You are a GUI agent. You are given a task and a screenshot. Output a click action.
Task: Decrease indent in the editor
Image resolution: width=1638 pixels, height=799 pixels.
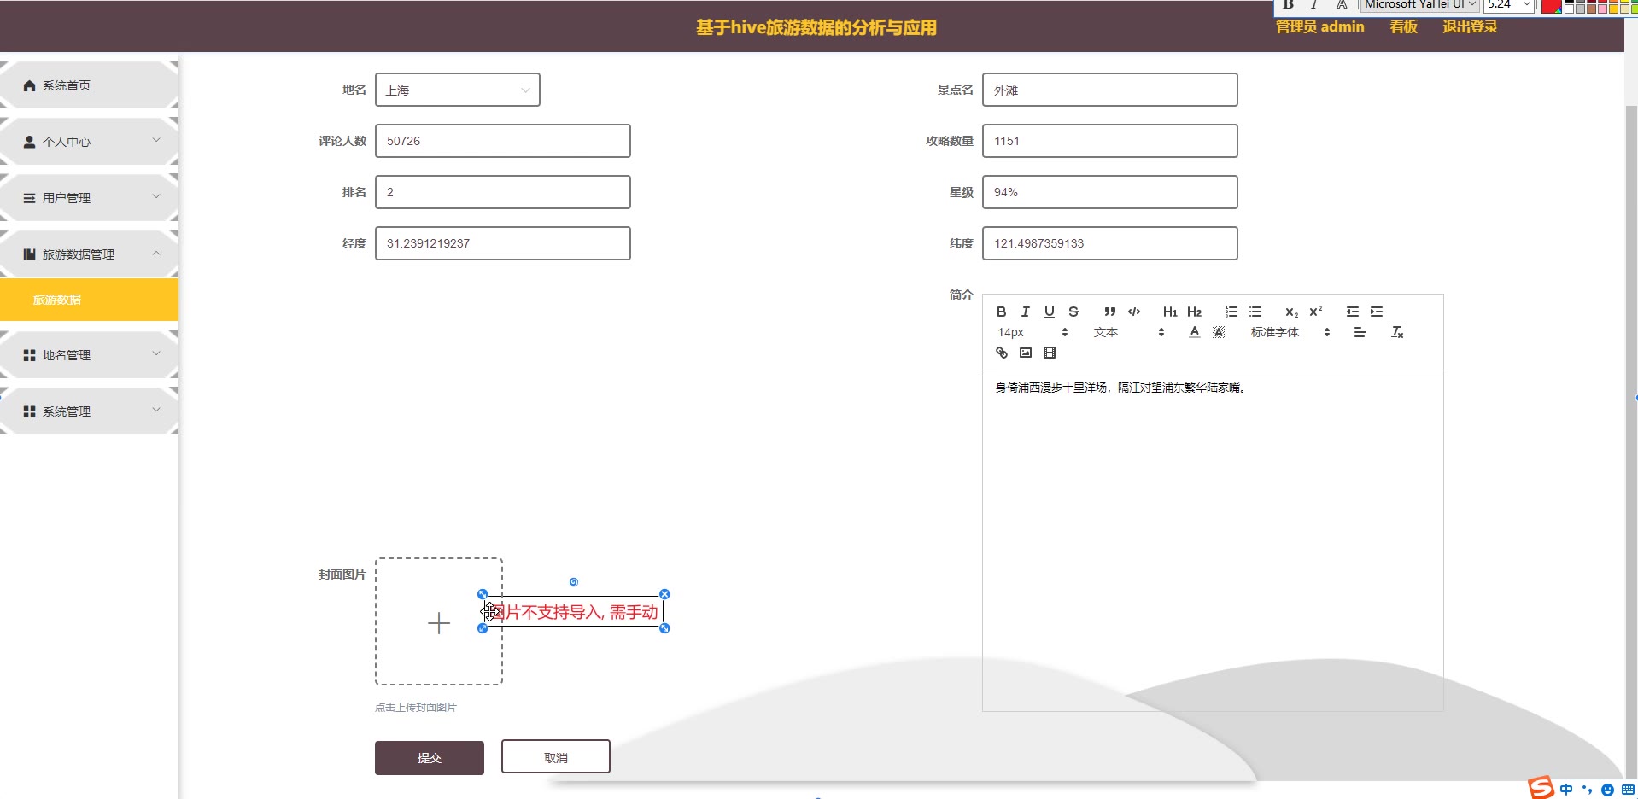coord(1353,312)
